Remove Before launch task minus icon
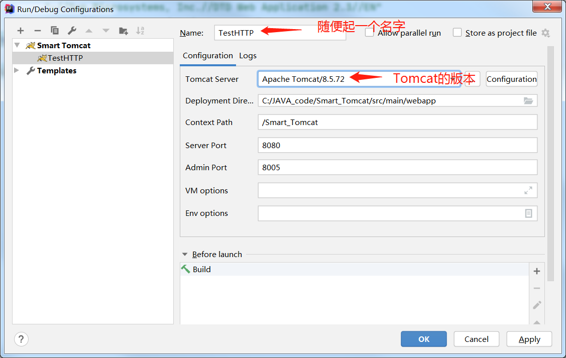This screenshot has width=566, height=358. pos(537,288)
